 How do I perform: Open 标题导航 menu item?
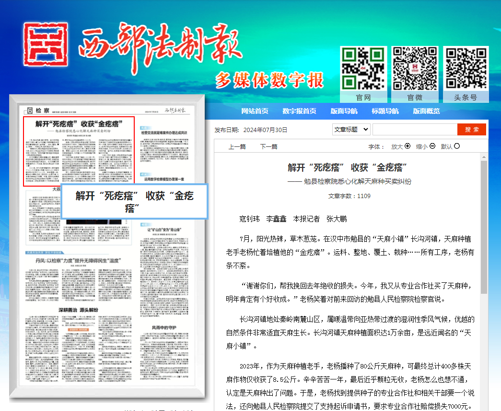(385, 111)
